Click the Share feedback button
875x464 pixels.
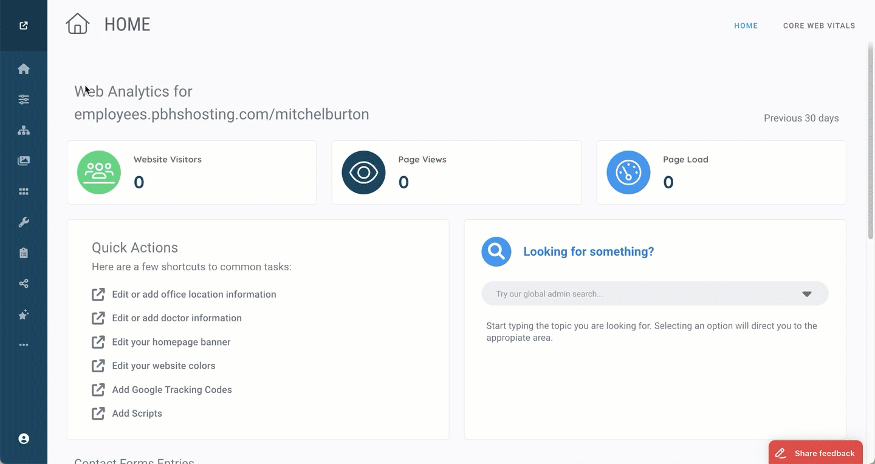tap(815, 453)
